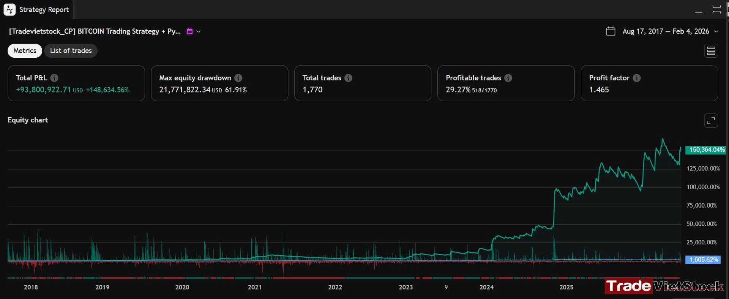Click the 21,771,822.34 USD drawdown value
Screen dimensions: 729x299
pos(191,90)
